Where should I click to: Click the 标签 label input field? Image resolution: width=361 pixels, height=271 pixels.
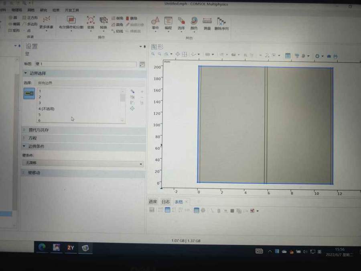tap(86, 64)
